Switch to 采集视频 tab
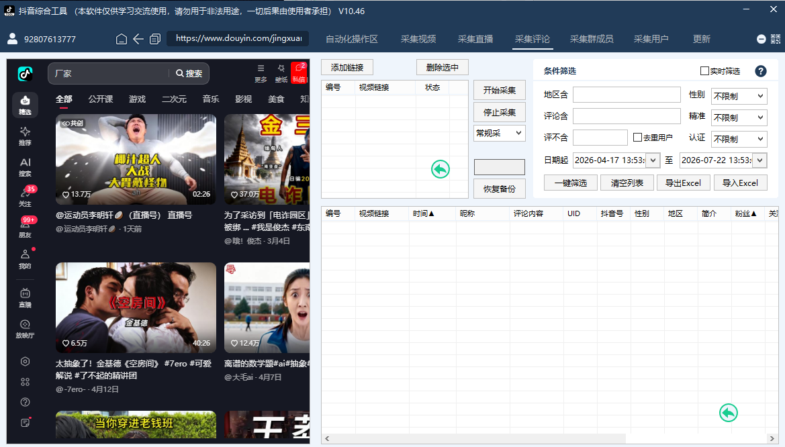The image size is (785, 447). 418,39
